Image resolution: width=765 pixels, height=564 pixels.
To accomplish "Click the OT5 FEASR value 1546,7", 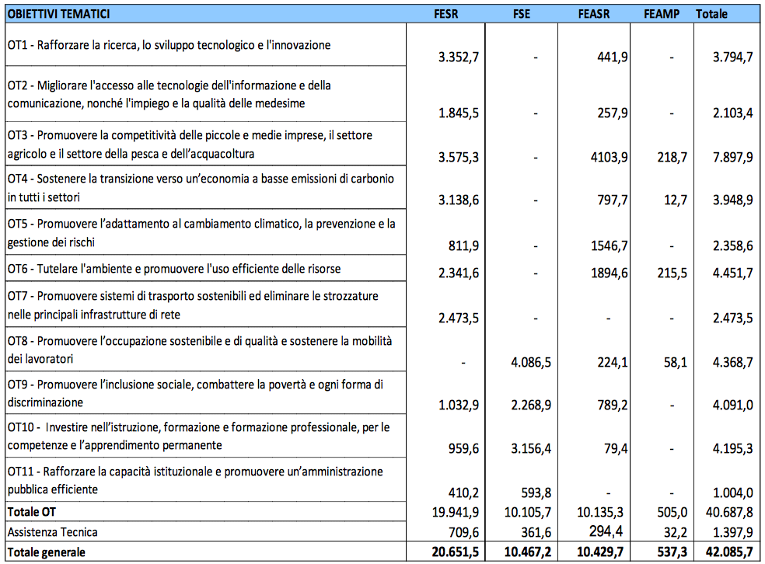I will [x=610, y=245].
